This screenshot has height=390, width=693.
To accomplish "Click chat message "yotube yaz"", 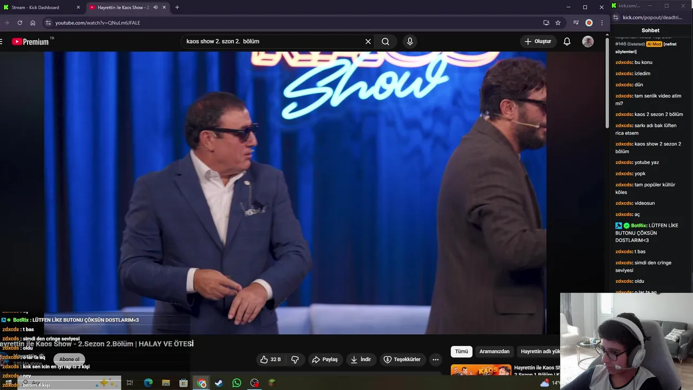I will pos(646,162).
